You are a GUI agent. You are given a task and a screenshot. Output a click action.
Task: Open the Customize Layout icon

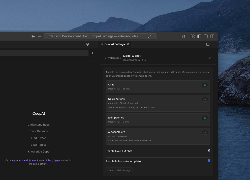point(193,36)
